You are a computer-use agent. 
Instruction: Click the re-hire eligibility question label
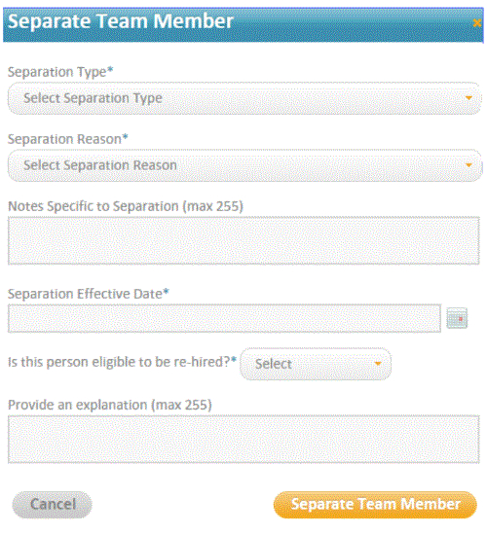[x=123, y=362]
